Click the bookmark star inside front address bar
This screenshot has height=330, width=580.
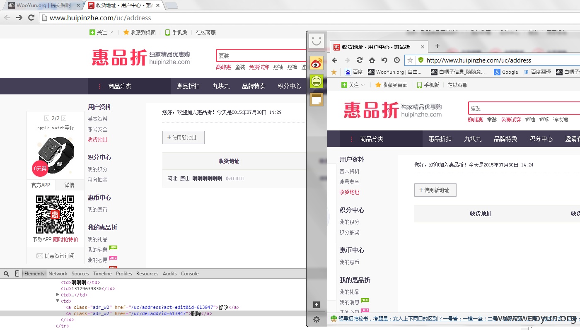pos(410,60)
